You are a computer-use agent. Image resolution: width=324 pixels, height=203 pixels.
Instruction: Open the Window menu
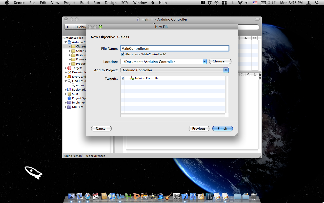pyautogui.click(x=140, y=3)
